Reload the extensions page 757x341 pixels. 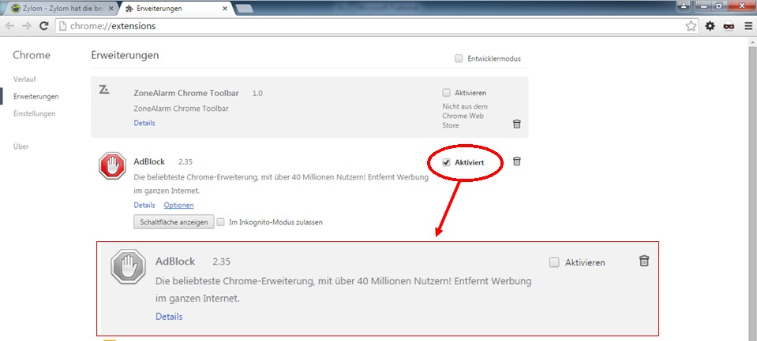44,26
